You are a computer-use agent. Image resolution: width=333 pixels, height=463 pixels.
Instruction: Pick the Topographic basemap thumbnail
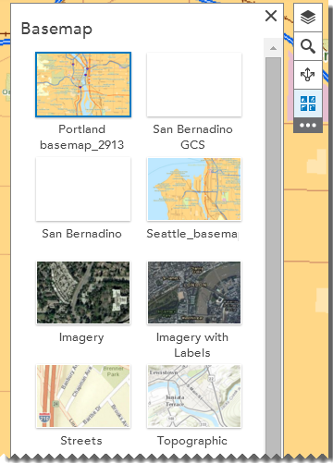pyautogui.click(x=194, y=396)
